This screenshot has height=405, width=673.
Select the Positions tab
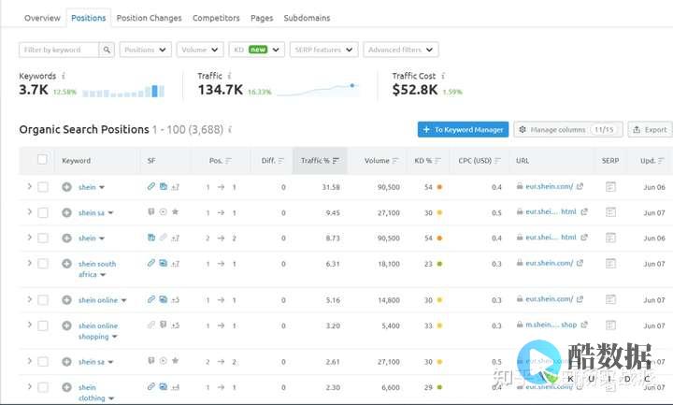[89, 18]
